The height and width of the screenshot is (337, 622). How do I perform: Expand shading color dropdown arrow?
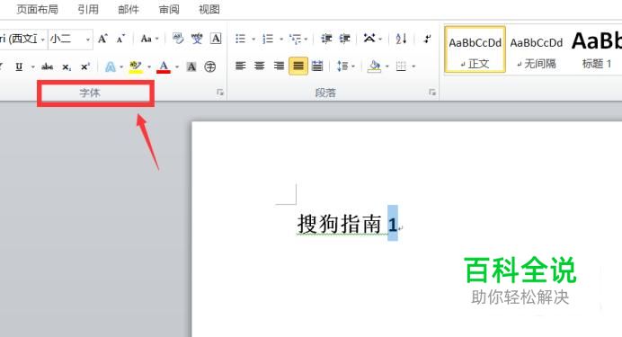[387, 67]
